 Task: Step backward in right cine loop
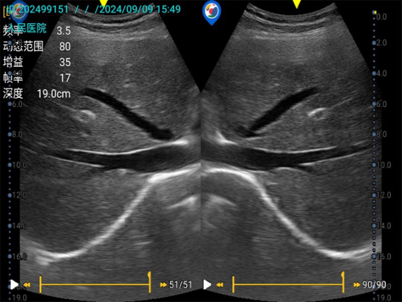220,285
